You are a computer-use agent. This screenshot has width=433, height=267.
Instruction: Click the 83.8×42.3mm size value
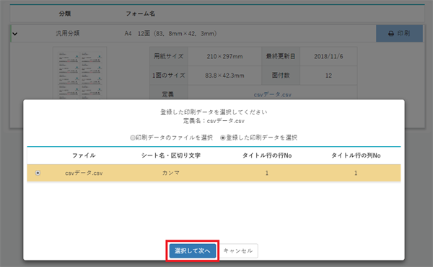coord(224,76)
